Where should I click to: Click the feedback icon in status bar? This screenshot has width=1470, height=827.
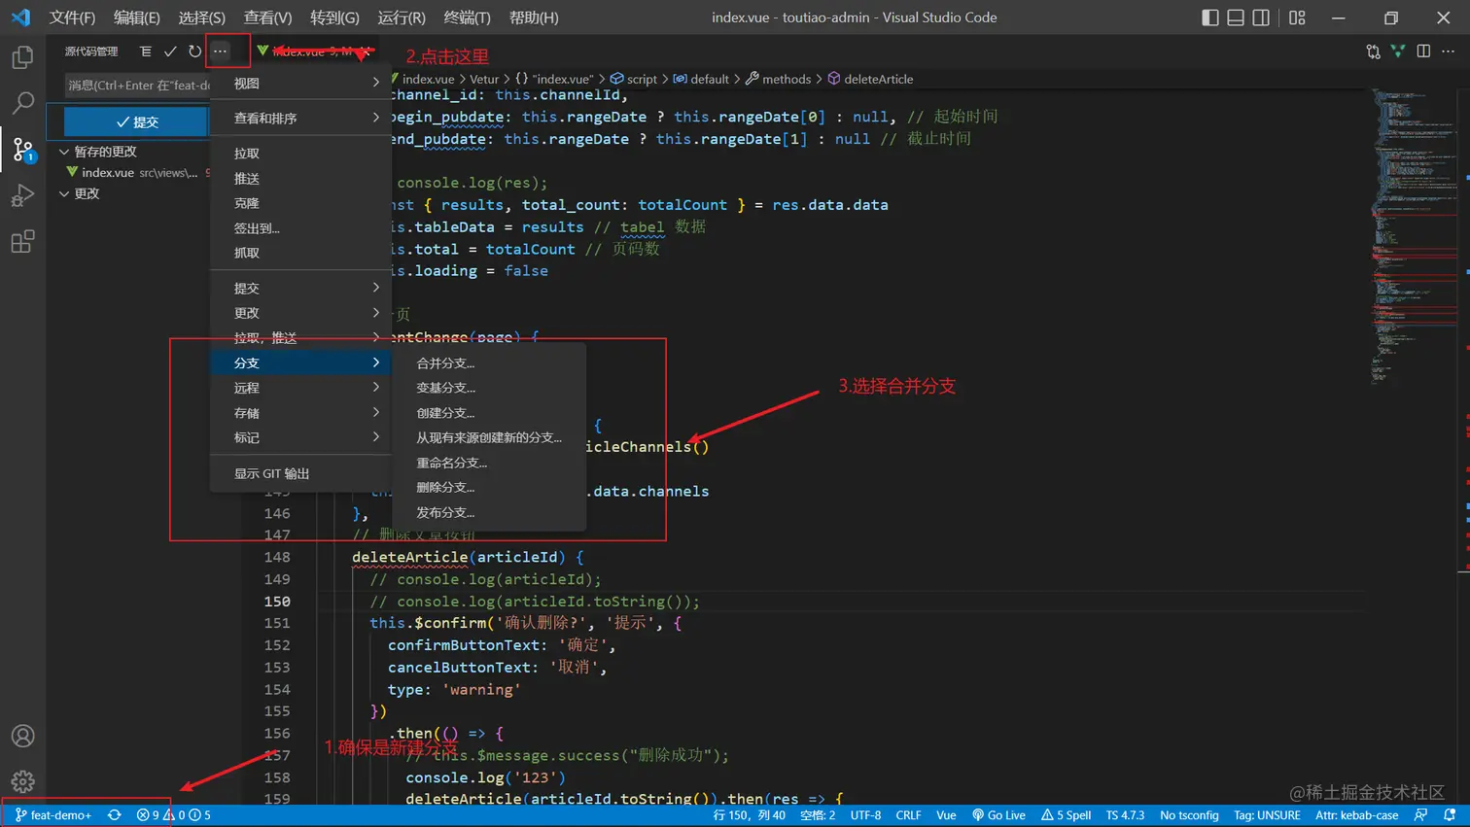click(1420, 815)
